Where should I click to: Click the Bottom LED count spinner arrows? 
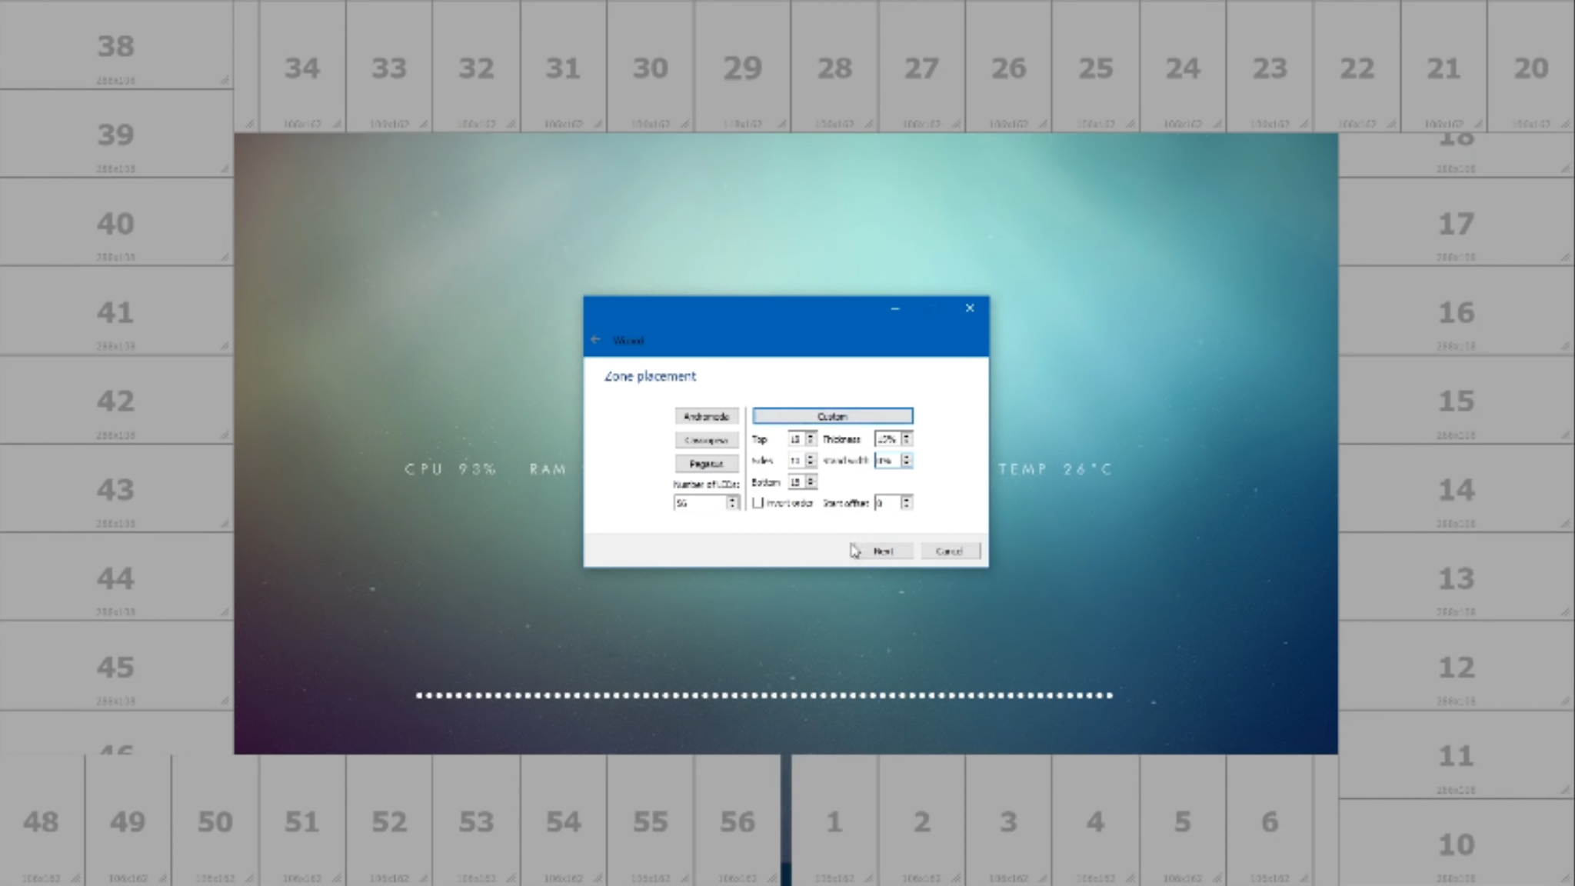[x=811, y=482]
